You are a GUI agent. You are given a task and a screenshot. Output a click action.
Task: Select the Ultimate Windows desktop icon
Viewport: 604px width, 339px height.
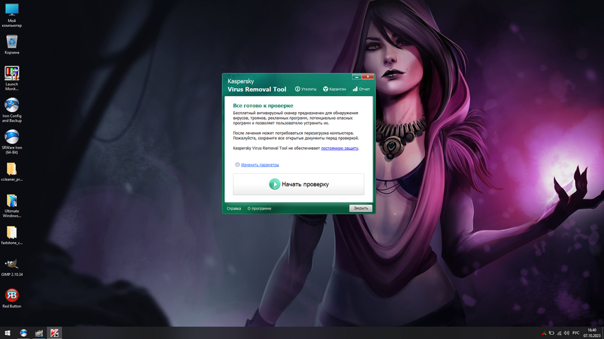tap(12, 206)
